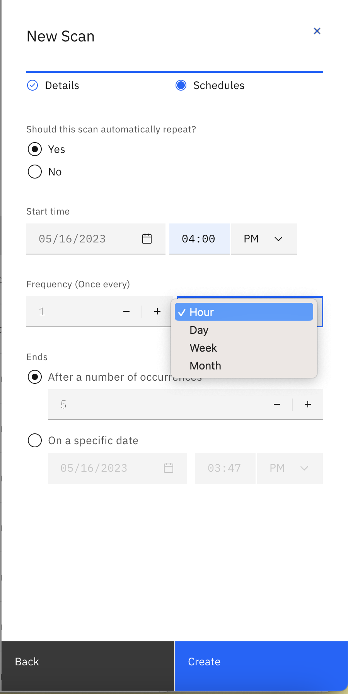Switch to the Schedules step
This screenshot has width=348, height=694.
point(219,85)
